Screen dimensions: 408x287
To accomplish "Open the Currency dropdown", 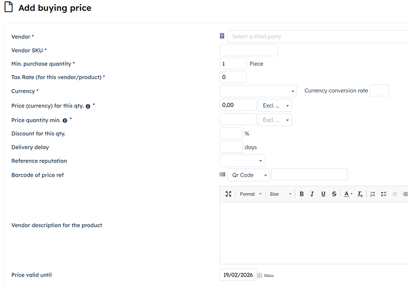I will coord(258,92).
